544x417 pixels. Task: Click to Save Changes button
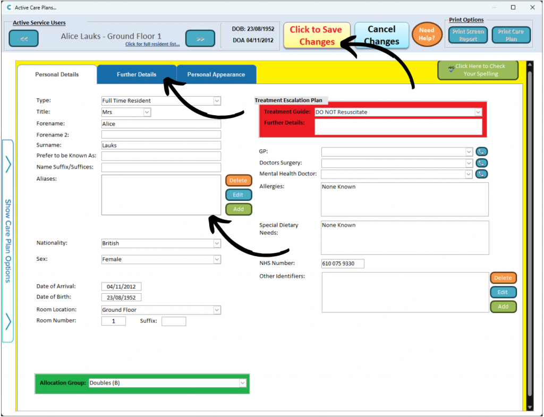[x=317, y=36]
